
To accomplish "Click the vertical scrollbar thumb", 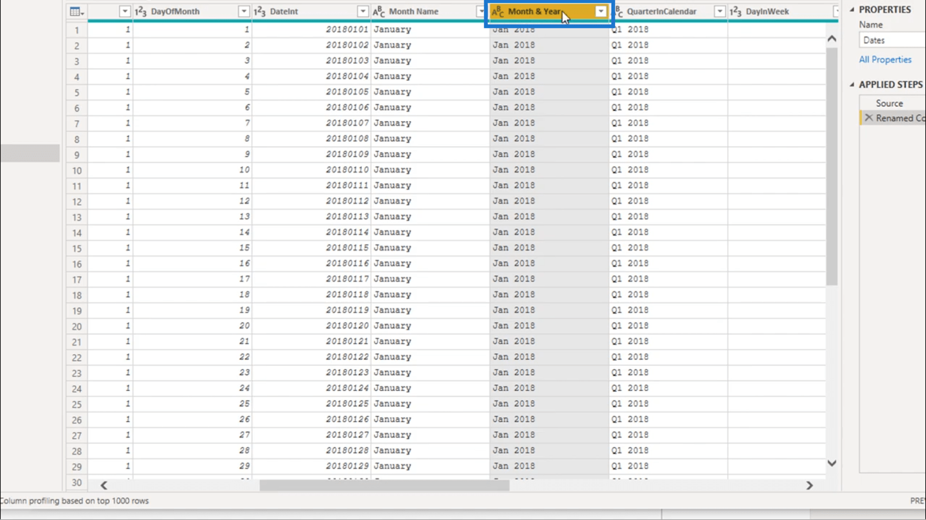I will tap(832, 166).
